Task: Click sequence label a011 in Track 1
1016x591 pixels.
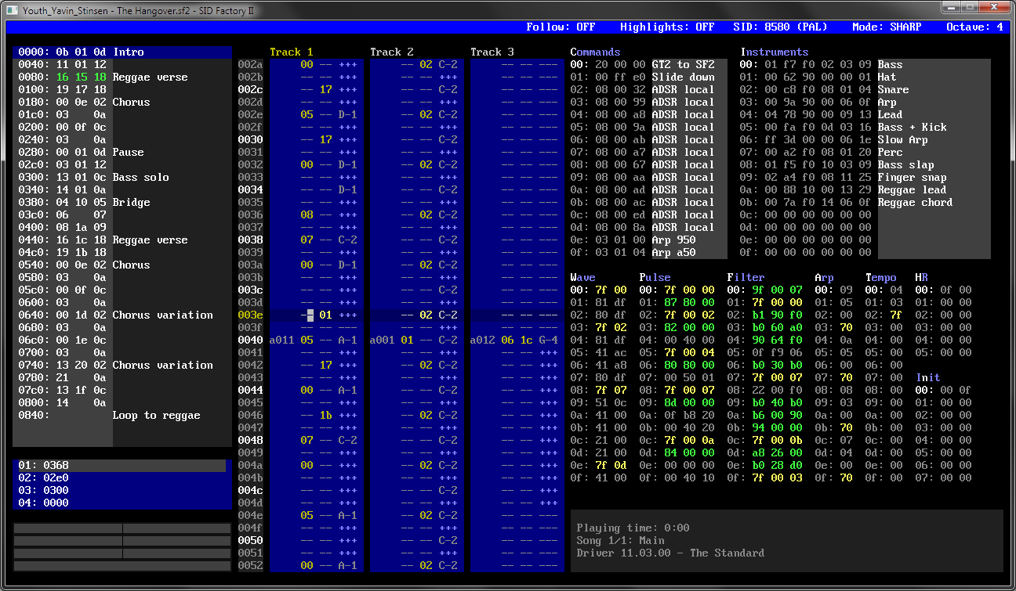Action: [x=281, y=340]
